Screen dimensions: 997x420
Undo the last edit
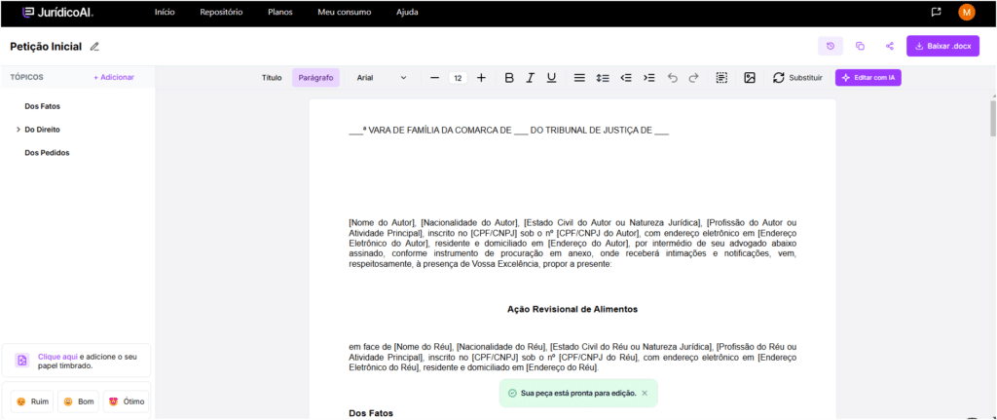coord(672,78)
